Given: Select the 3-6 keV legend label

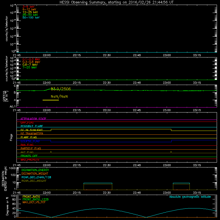Looking at the screenshot, I should 28,7.
